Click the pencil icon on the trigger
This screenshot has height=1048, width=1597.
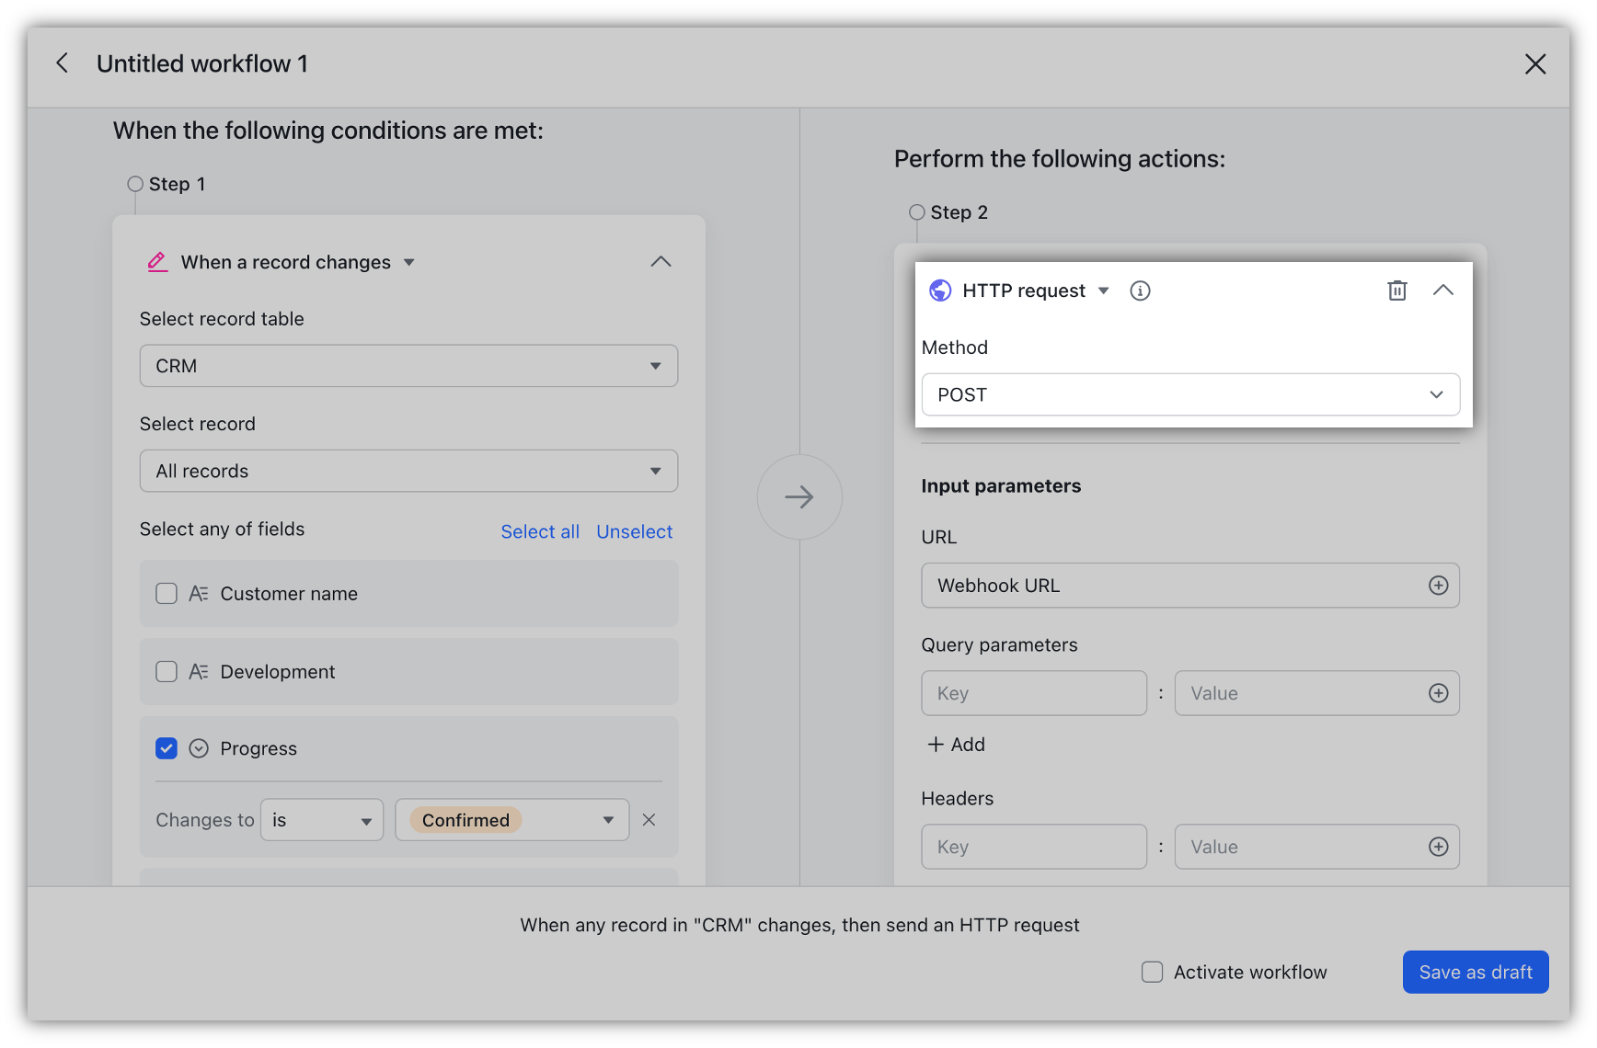(x=157, y=261)
